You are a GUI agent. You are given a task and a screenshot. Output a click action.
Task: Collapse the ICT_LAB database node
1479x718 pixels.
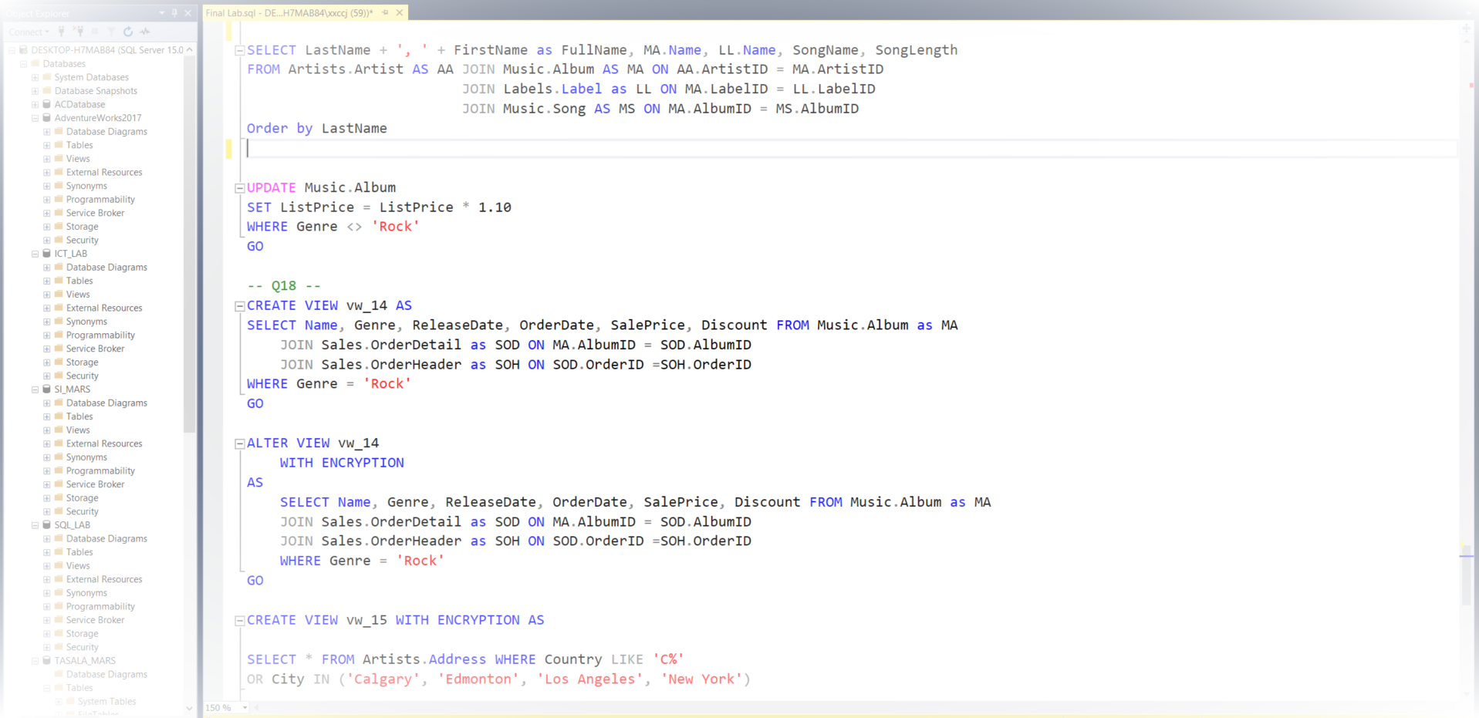pyautogui.click(x=35, y=254)
